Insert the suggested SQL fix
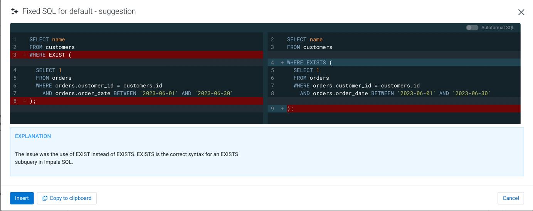Screen dimensions: 533x211 pyautogui.click(x=22, y=198)
